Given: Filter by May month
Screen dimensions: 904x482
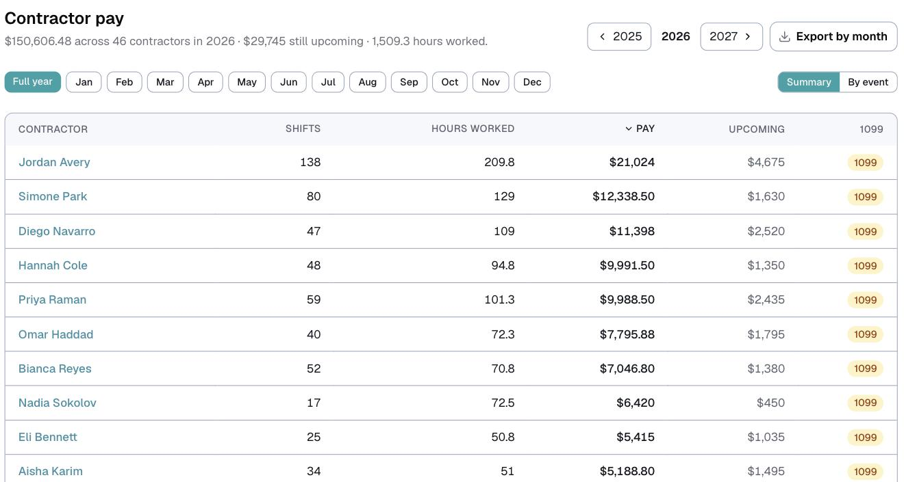Looking at the screenshot, I should pos(247,82).
